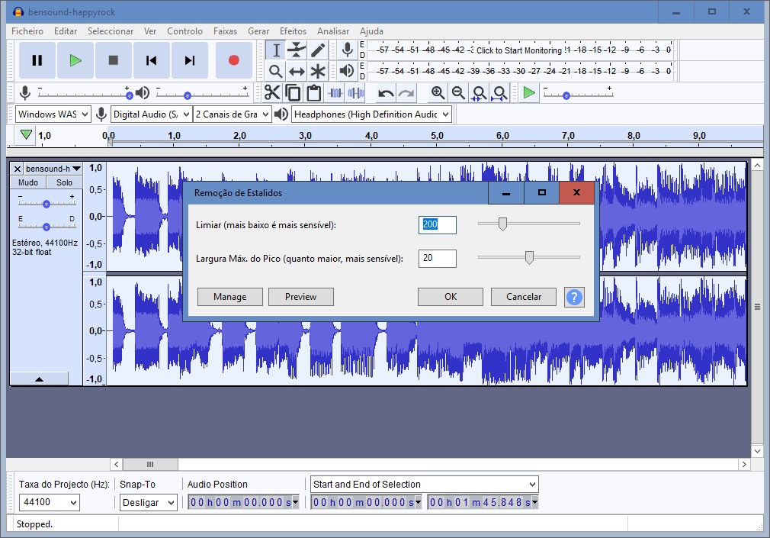Start playback with the green Play button
The width and height of the screenshot is (770, 538).
coord(75,60)
